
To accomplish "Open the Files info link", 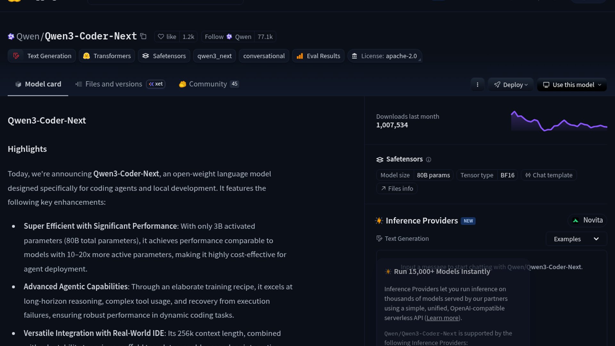I will pos(397,188).
